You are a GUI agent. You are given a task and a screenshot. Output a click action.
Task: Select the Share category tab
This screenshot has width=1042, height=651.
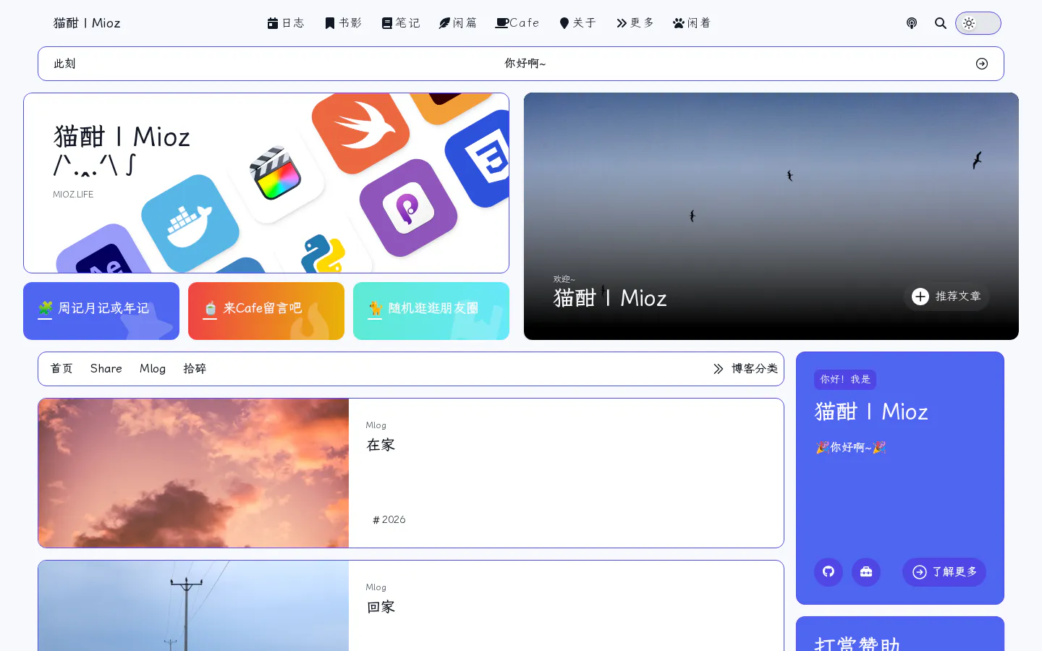pos(106,369)
